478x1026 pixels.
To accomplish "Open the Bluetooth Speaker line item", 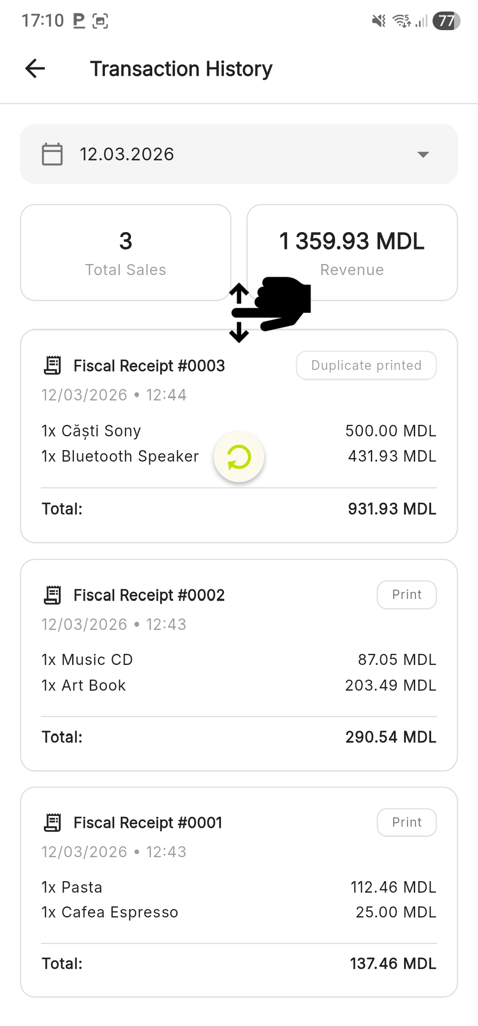I will (x=120, y=456).
